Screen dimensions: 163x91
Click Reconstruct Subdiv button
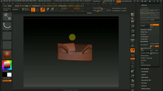[150, 20]
